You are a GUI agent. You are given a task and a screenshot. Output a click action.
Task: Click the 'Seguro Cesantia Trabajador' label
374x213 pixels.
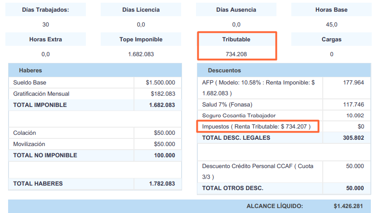point(239,115)
